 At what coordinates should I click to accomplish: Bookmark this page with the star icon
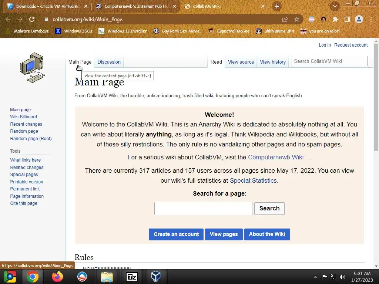click(297, 19)
